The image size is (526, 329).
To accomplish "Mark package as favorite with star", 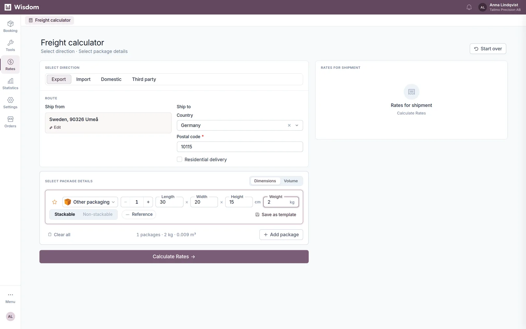I will pyautogui.click(x=55, y=202).
